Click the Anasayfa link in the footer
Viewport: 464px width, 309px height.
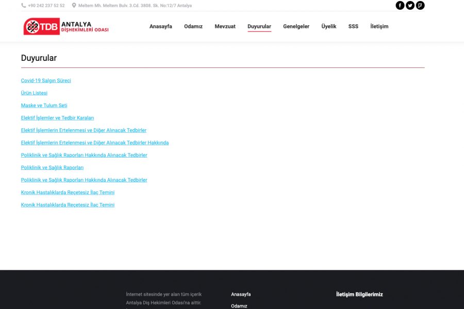241,295
